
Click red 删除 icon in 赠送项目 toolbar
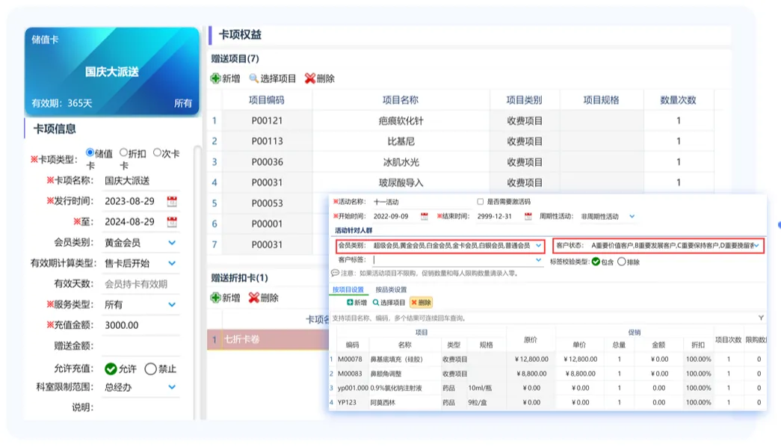point(310,78)
